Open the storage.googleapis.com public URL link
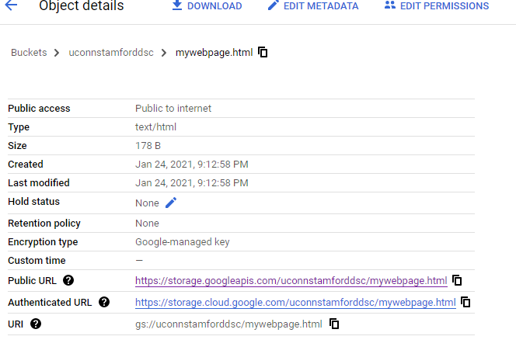 coord(291,280)
